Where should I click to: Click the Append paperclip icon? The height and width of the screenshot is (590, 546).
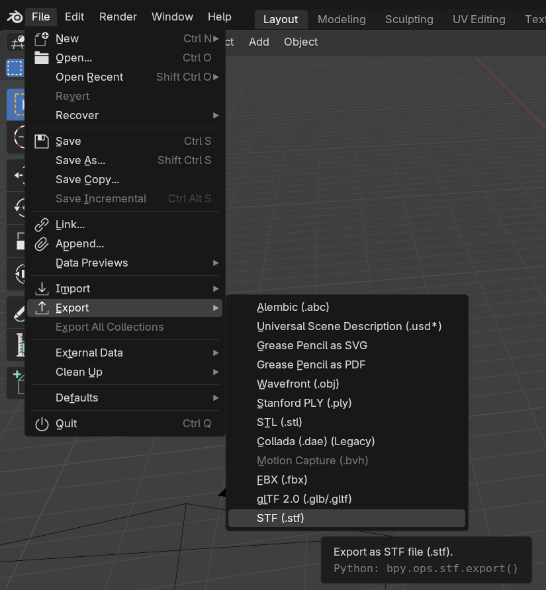(x=42, y=244)
